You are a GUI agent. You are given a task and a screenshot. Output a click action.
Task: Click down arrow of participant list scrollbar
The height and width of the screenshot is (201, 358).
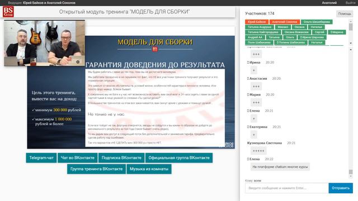351,43
